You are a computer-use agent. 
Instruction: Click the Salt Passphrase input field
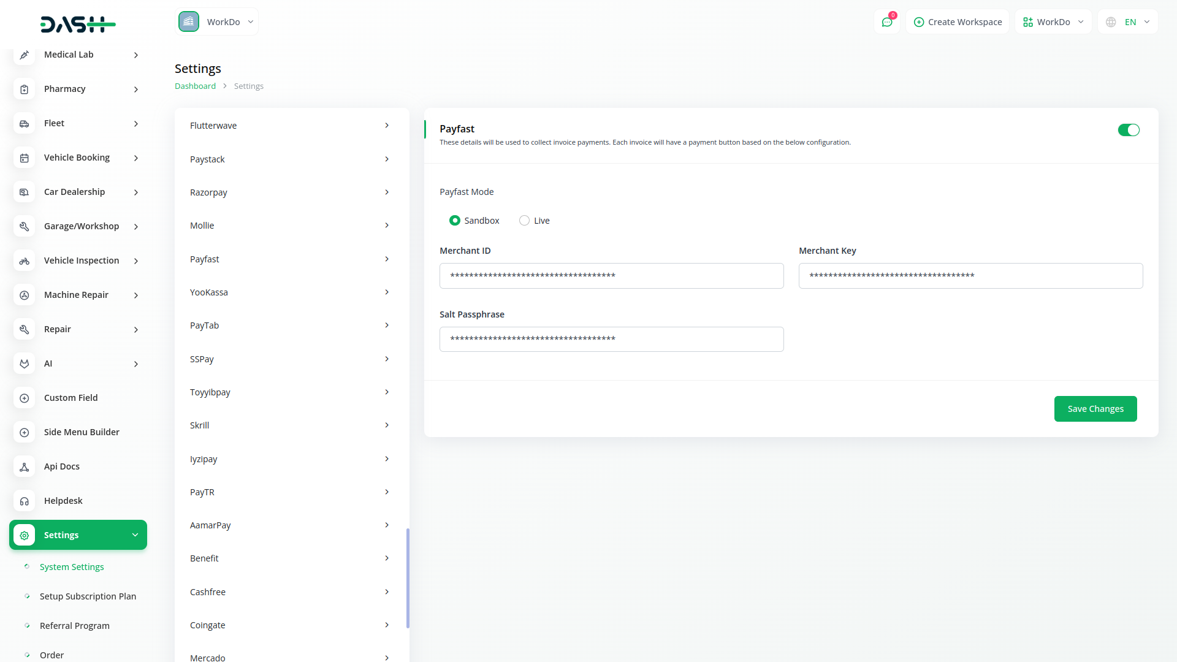[611, 339]
